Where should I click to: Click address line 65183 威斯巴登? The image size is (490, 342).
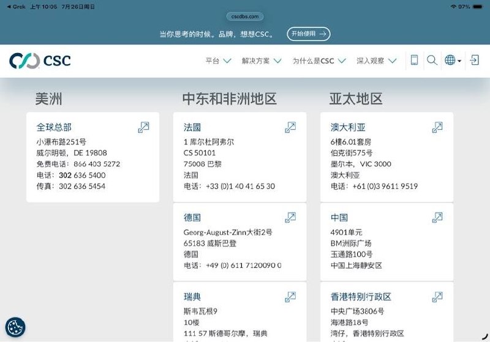(x=210, y=243)
